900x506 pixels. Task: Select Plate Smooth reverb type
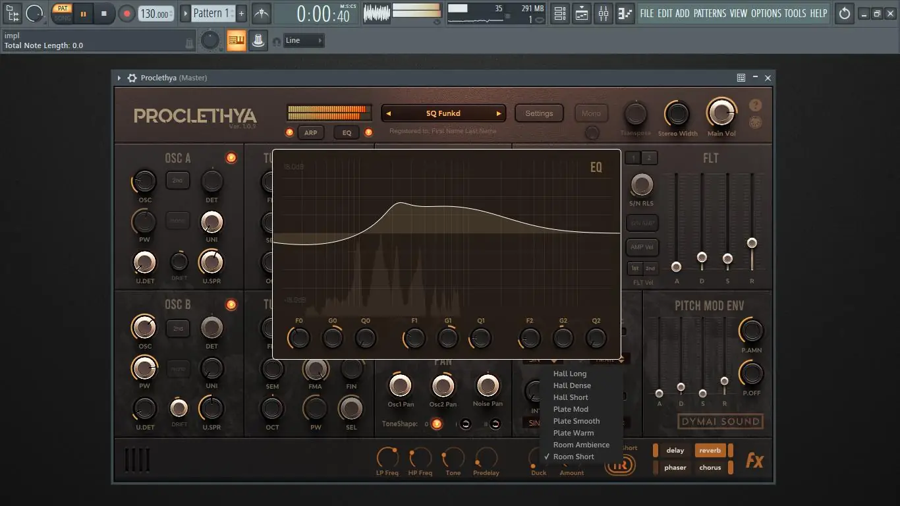(x=577, y=421)
